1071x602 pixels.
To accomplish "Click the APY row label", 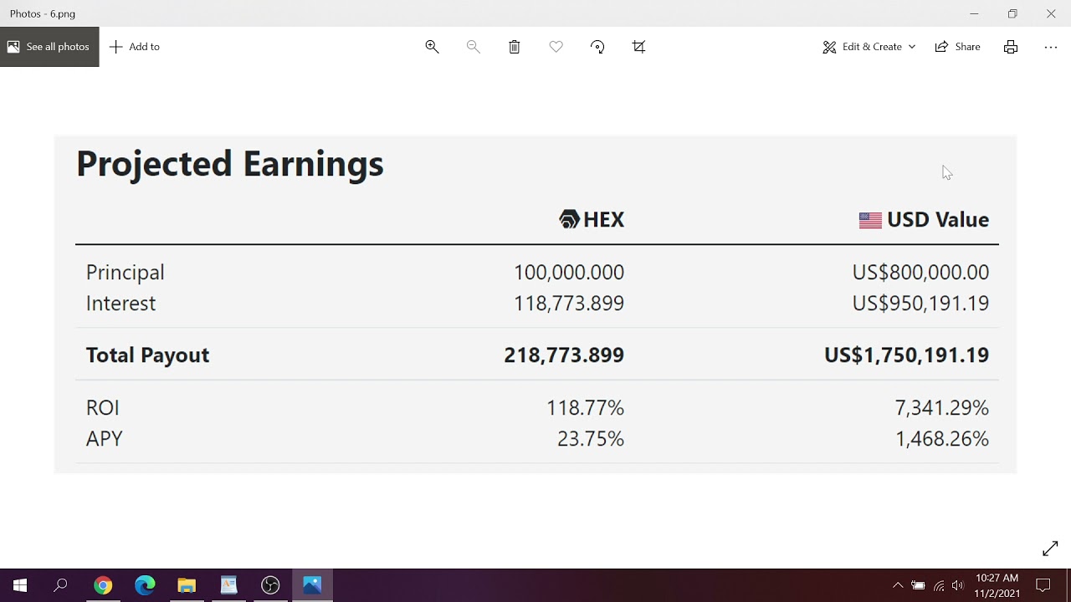I will (105, 439).
